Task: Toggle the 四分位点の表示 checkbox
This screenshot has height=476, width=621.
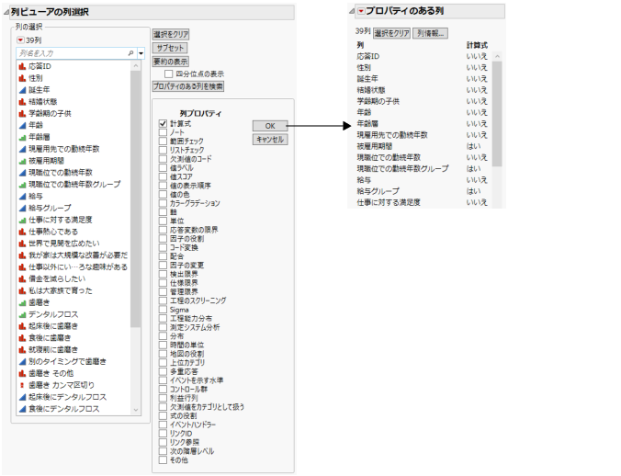Action: (x=169, y=74)
